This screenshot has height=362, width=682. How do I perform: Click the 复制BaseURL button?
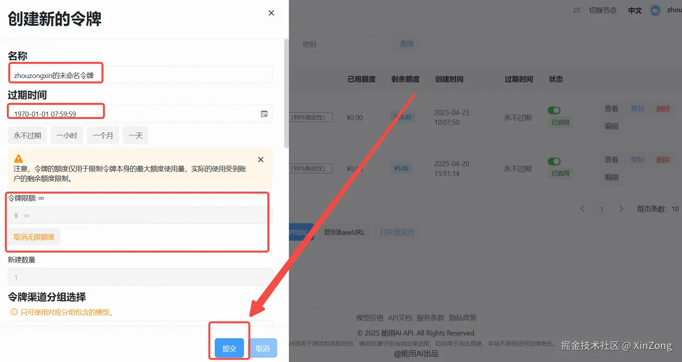point(344,232)
